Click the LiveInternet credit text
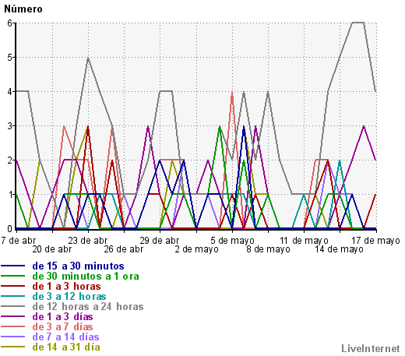The height and width of the screenshot is (356, 405). click(x=371, y=349)
